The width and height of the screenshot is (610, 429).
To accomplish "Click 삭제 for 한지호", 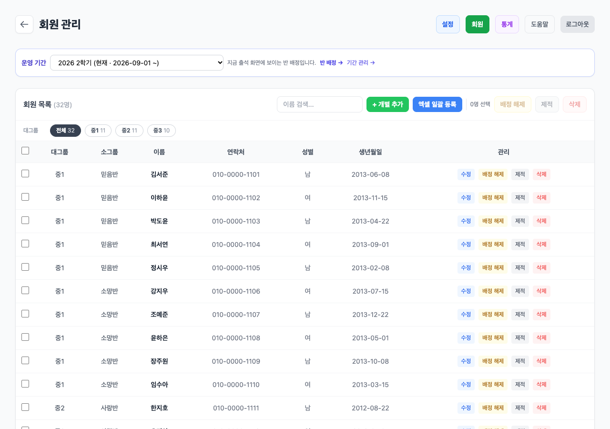I will pyautogui.click(x=541, y=408).
